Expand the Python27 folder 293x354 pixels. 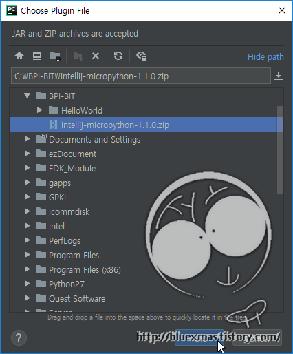point(28,284)
